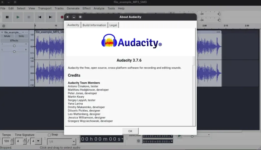Click 'Leo Wattenberg, designer' credit line

coord(84,114)
